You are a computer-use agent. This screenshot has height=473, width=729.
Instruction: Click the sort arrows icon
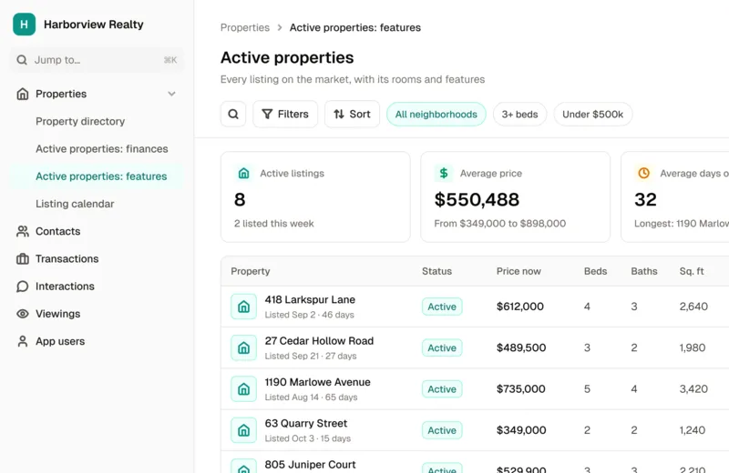click(x=339, y=114)
